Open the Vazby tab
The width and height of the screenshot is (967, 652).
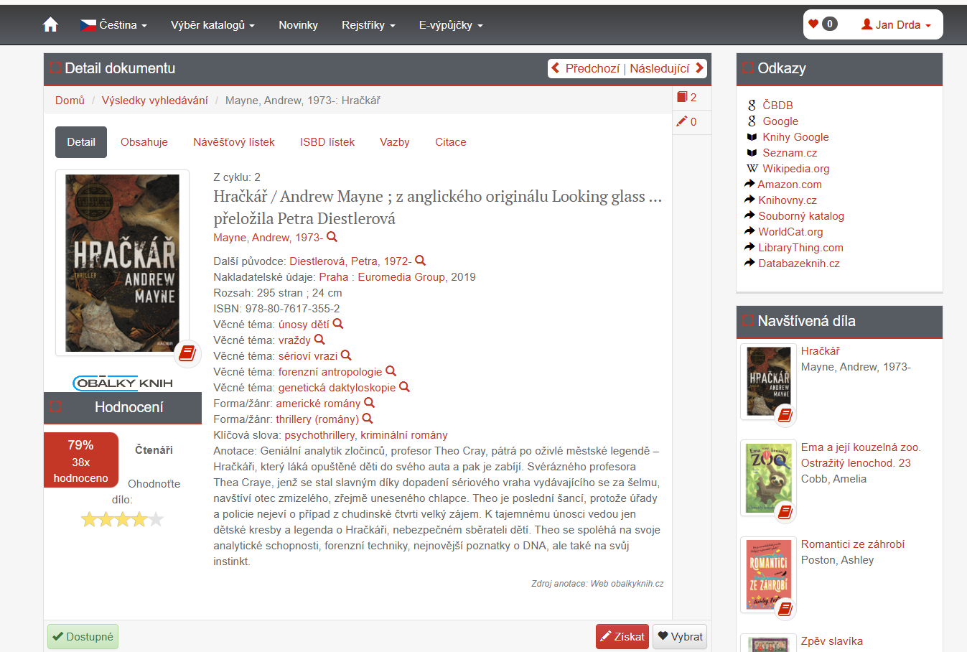(x=395, y=142)
